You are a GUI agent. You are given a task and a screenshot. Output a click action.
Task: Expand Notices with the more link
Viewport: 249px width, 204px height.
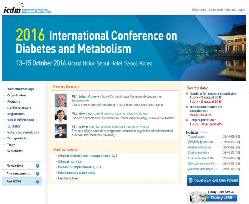[x=206, y=133]
